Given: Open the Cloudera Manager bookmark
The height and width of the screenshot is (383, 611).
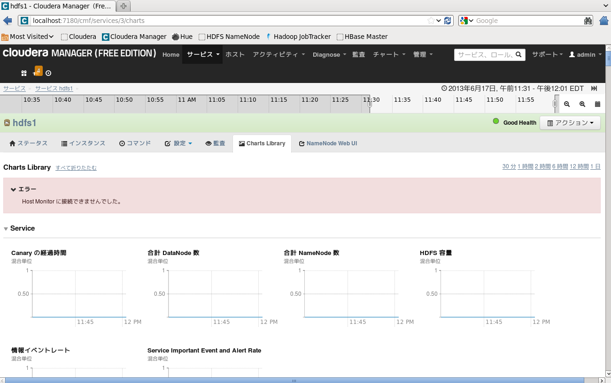Looking at the screenshot, I should point(134,37).
